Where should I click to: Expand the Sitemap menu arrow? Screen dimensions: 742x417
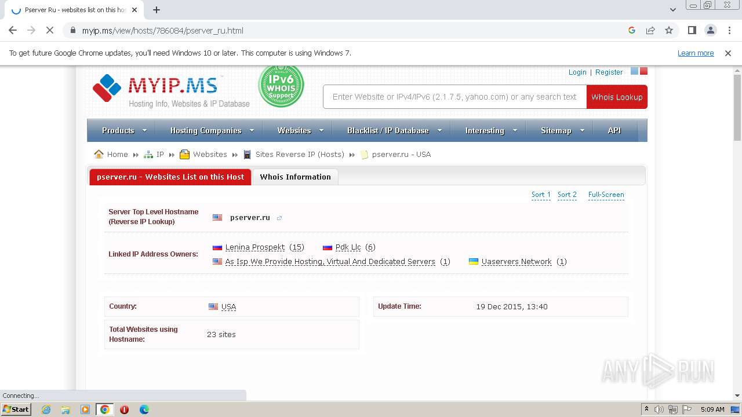pos(582,130)
